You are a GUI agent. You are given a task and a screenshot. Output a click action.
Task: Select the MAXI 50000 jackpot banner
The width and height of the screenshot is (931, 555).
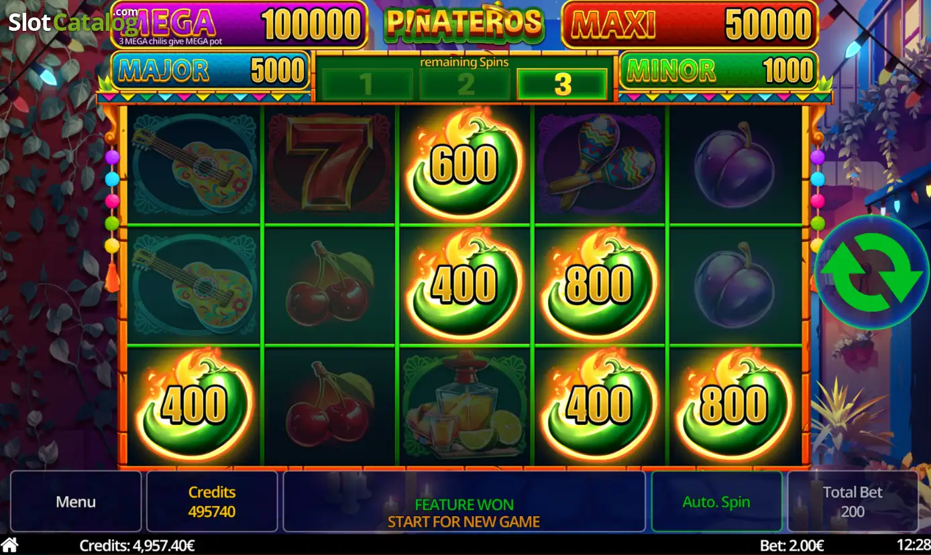click(690, 25)
